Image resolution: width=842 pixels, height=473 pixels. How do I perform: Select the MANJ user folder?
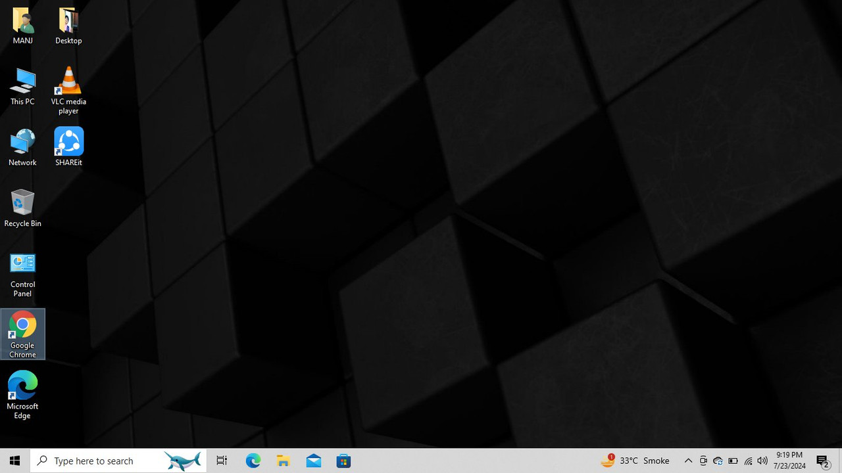point(22,26)
